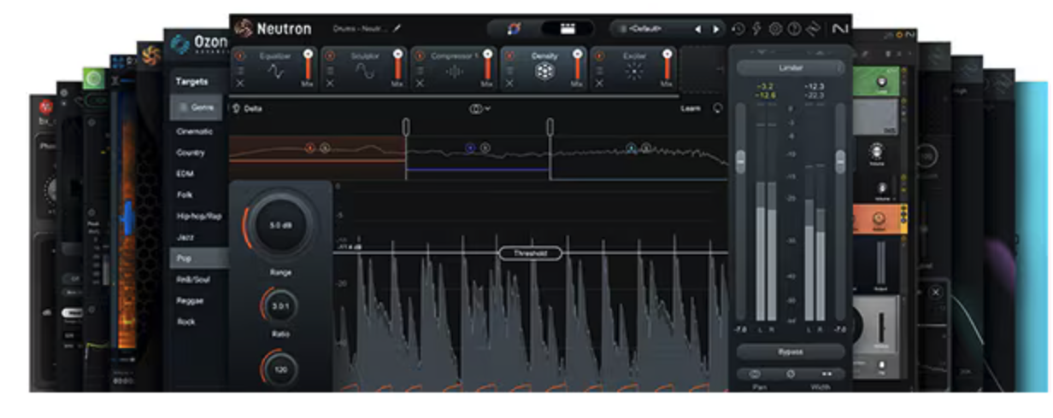This screenshot has height=418, width=1053.
Task: Switch to the module chain view icon
Action: pos(566,28)
